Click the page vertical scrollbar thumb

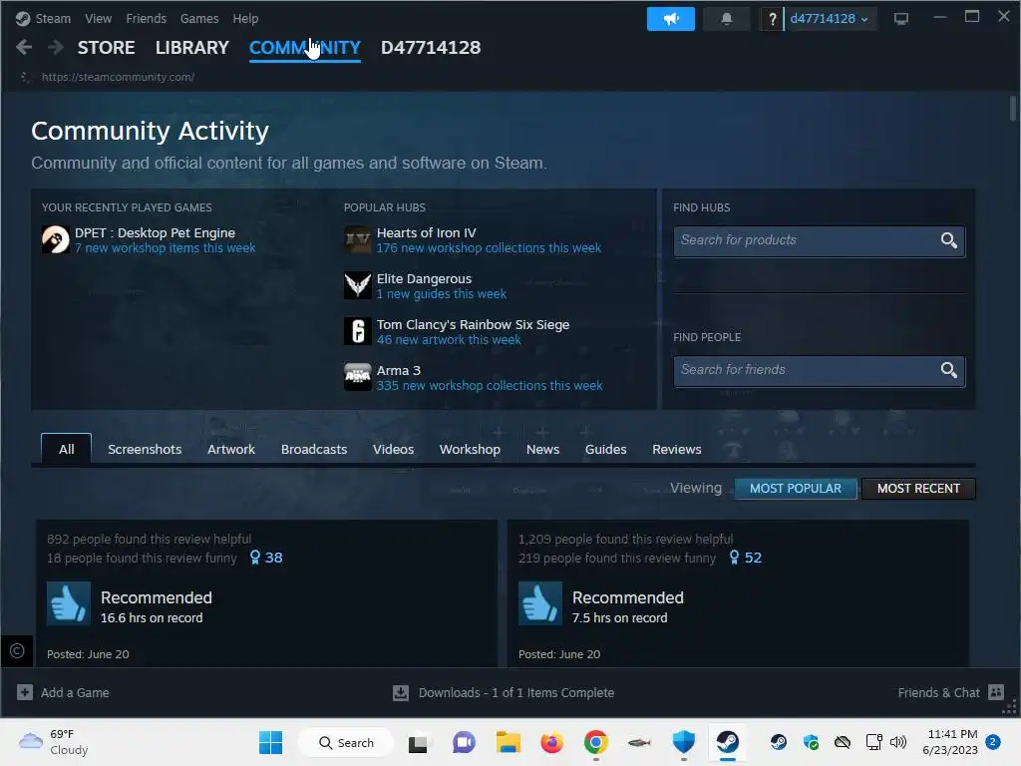[x=1013, y=108]
